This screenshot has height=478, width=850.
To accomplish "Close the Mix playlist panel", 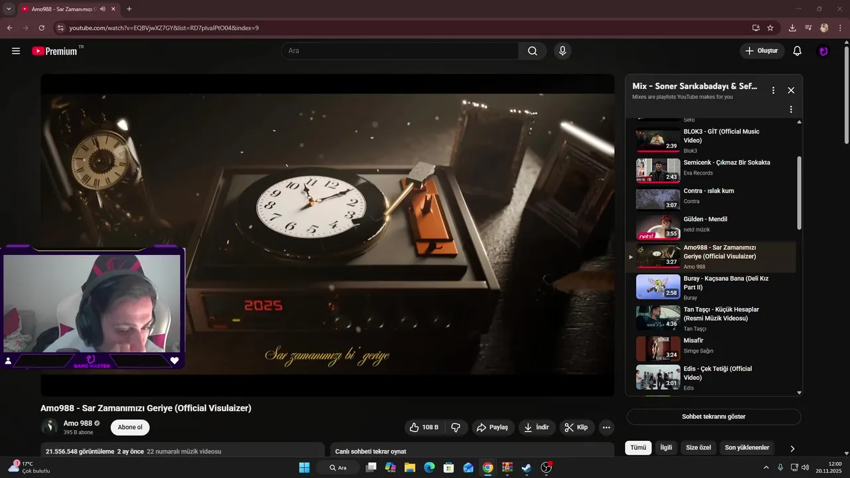I will pyautogui.click(x=791, y=90).
